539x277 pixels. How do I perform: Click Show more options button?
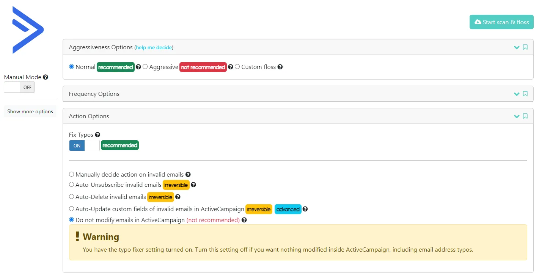click(30, 111)
